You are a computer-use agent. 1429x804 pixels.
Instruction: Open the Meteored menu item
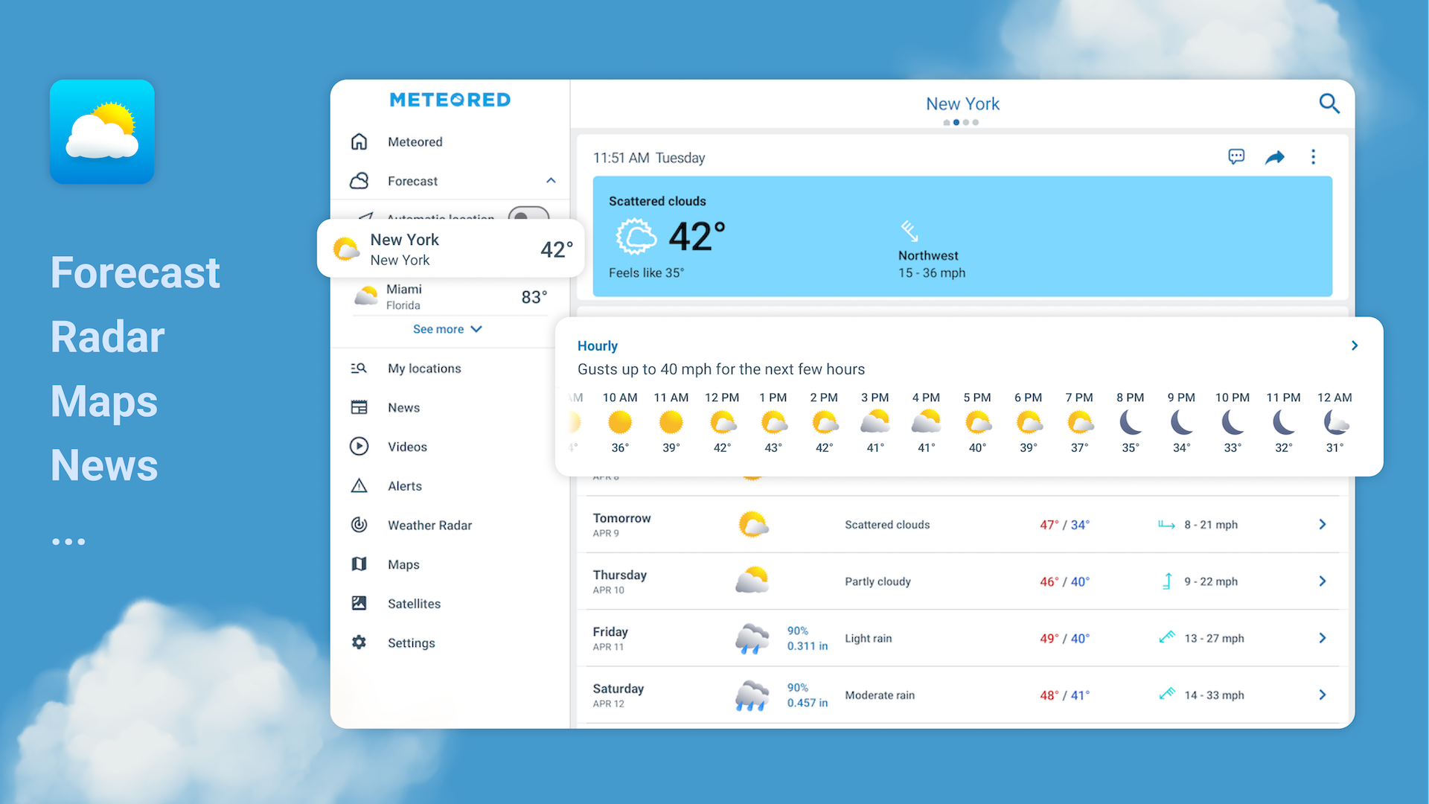click(415, 141)
